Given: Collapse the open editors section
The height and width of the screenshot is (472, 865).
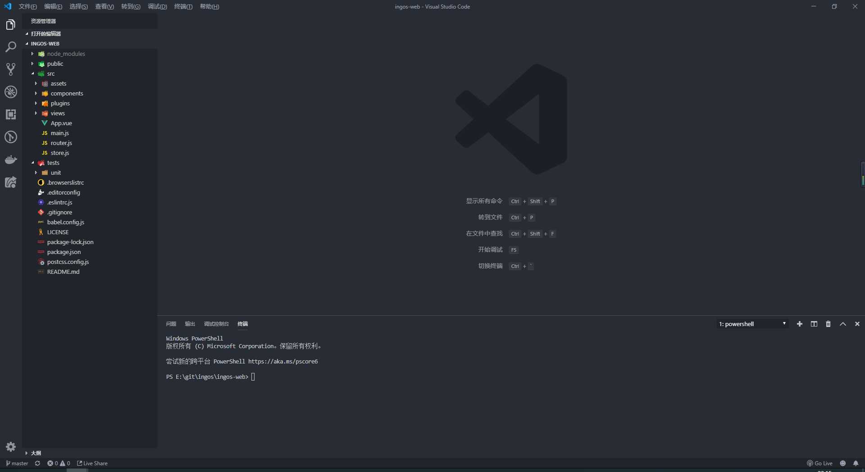Looking at the screenshot, I should 90,34.
